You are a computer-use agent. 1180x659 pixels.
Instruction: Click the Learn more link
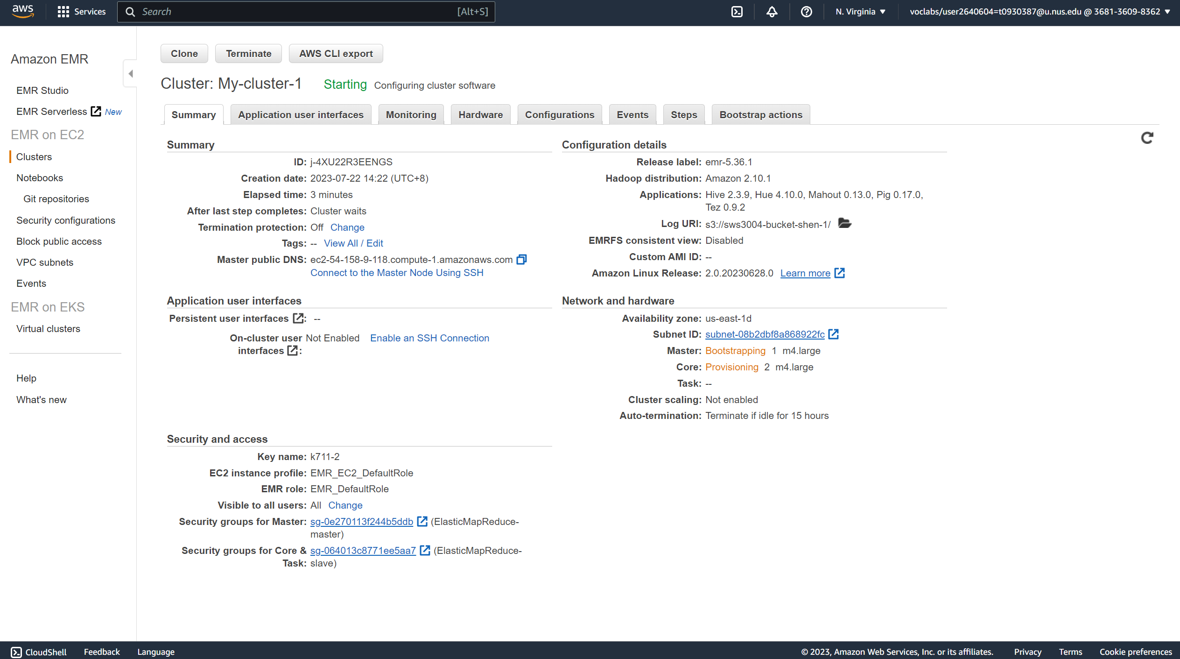(805, 273)
